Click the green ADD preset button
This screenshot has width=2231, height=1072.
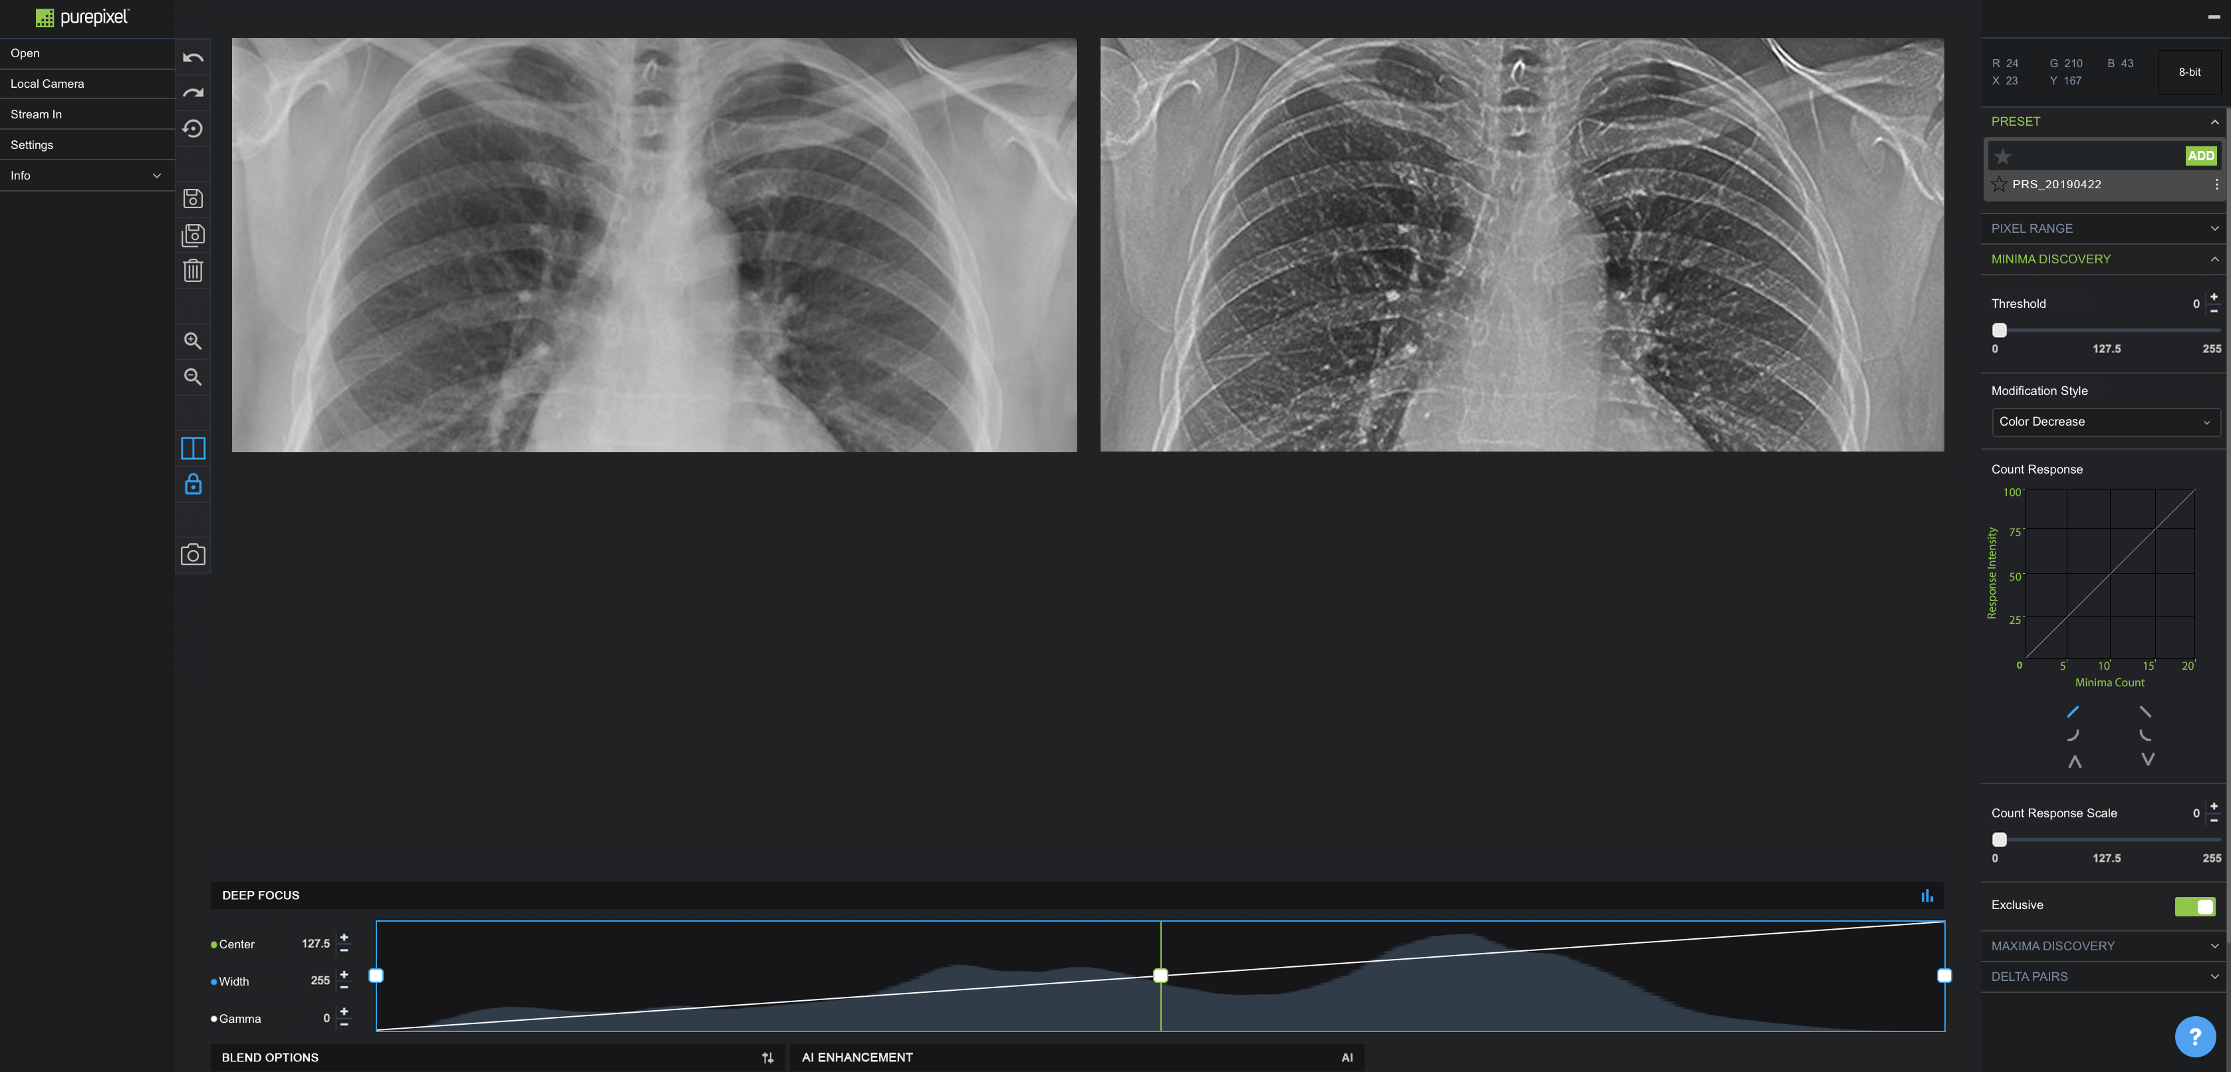pos(2200,156)
